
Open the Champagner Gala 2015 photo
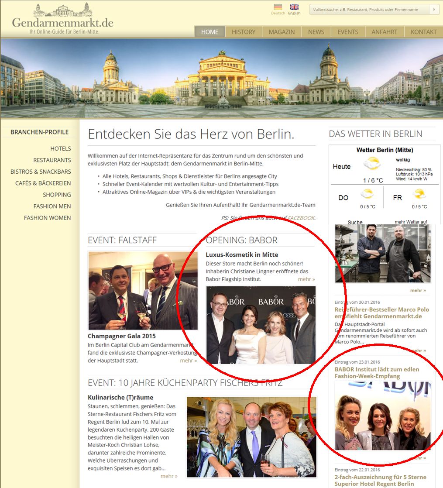(x=143, y=291)
